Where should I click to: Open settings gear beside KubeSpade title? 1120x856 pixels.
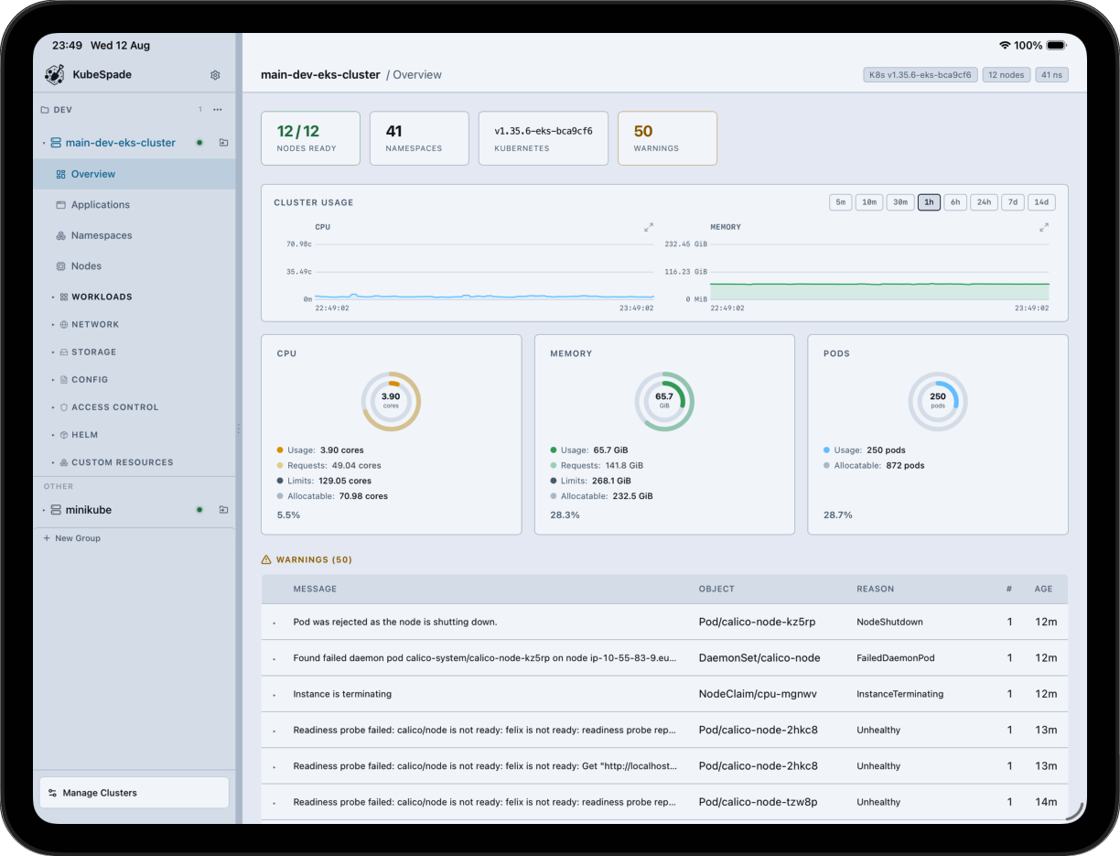coord(215,75)
